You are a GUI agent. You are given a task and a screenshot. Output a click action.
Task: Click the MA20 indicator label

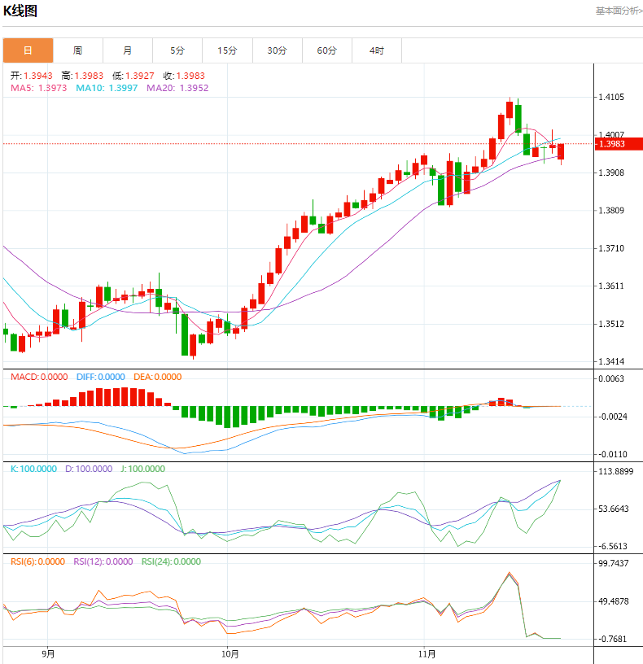(177, 88)
